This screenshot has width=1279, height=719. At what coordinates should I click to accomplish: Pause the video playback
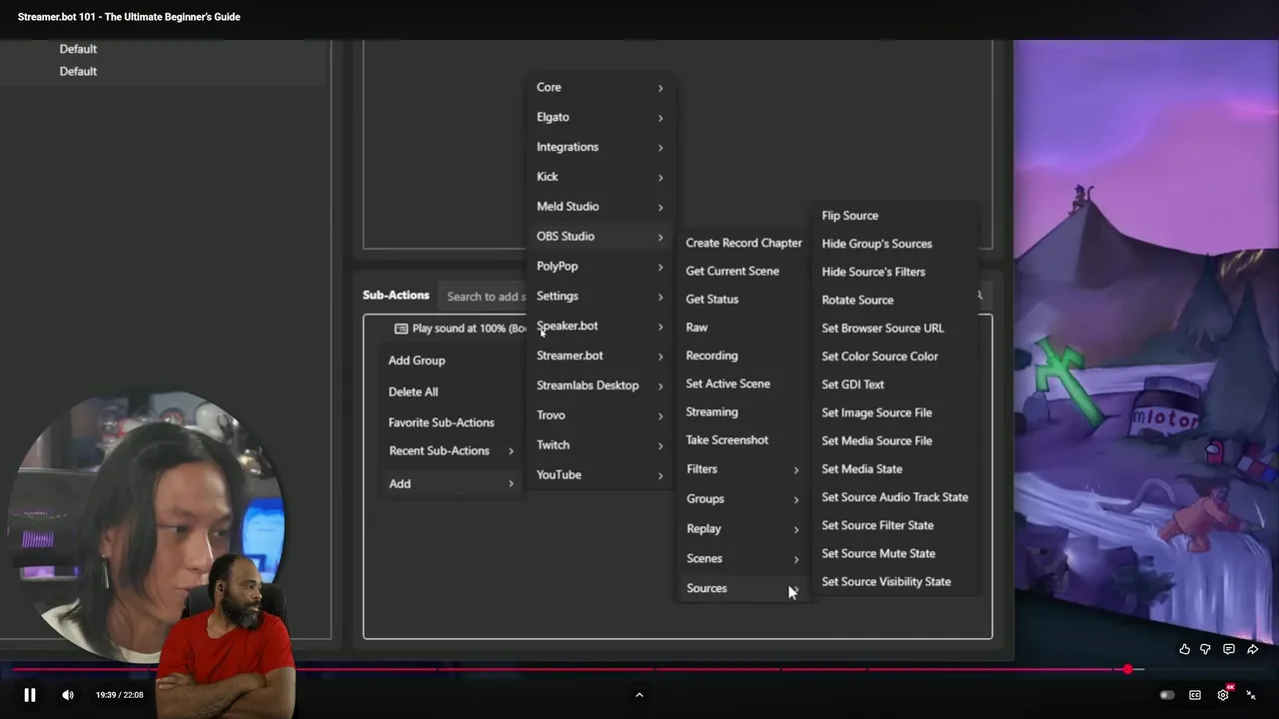(29, 695)
